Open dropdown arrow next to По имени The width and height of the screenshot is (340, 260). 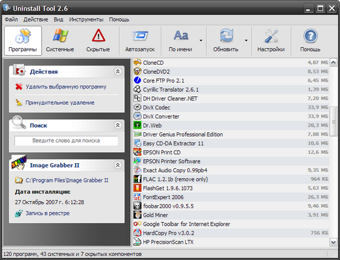[x=201, y=41]
